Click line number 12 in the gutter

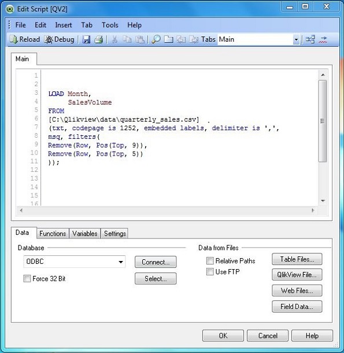[x=34, y=170]
